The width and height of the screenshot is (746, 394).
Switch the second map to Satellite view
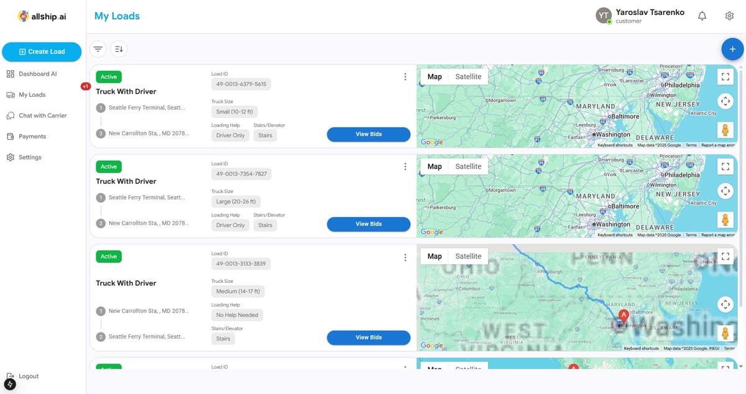[x=468, y=166]
